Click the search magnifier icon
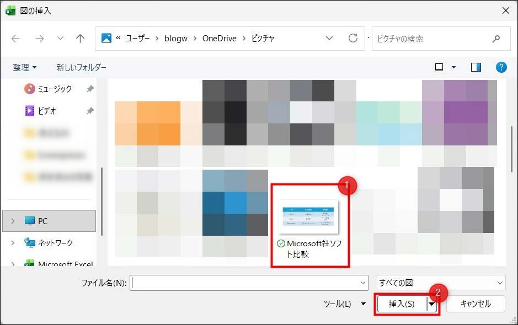The height and width of the screenshot is (325, 518). pos(496,39)
